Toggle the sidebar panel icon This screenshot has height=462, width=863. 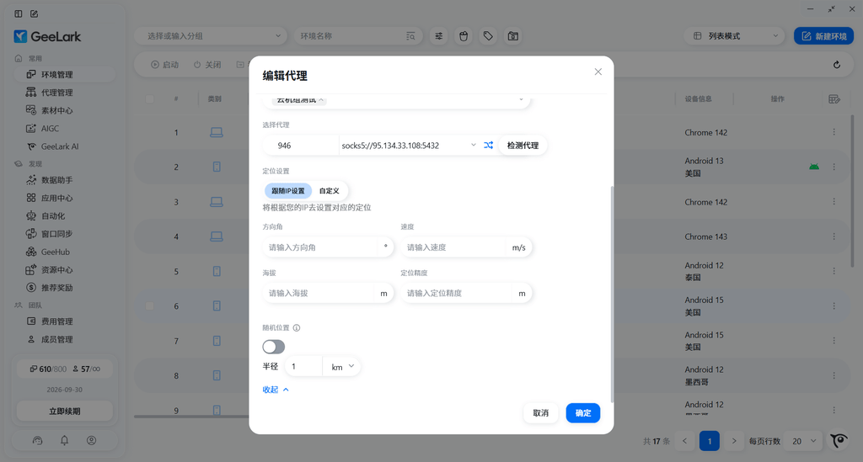(19, 13)
